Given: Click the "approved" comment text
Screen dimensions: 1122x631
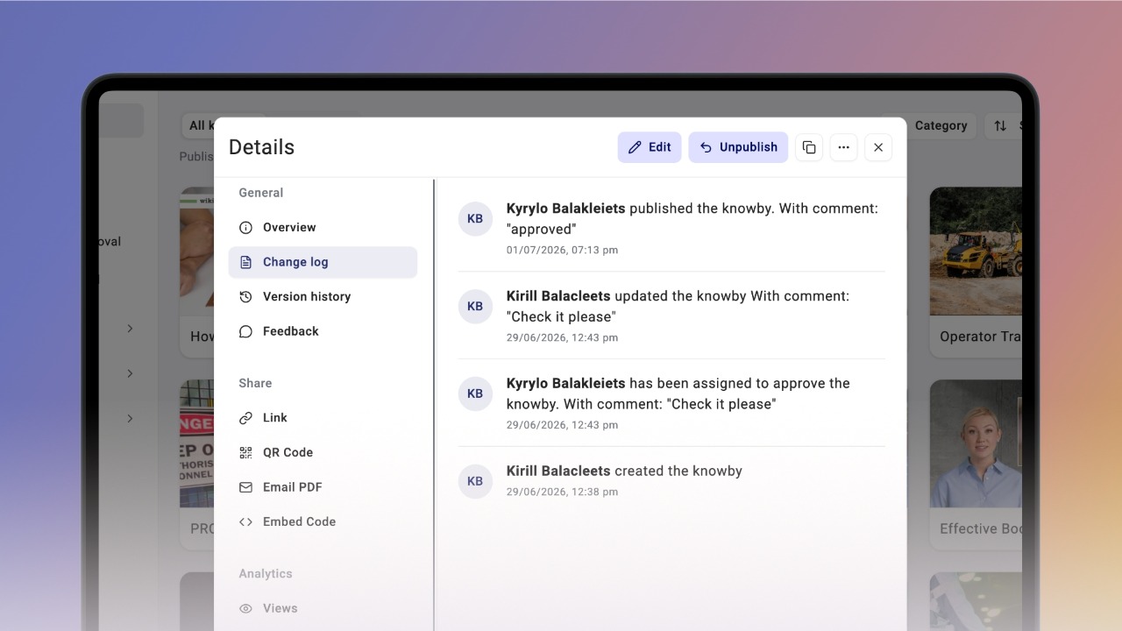Looking at the screenshot, I should pos(542,230).
